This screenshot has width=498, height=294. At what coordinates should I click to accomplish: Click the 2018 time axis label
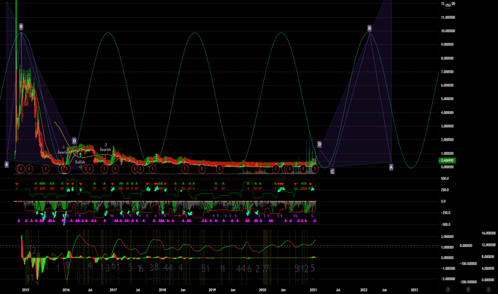[x=162, y=290]
